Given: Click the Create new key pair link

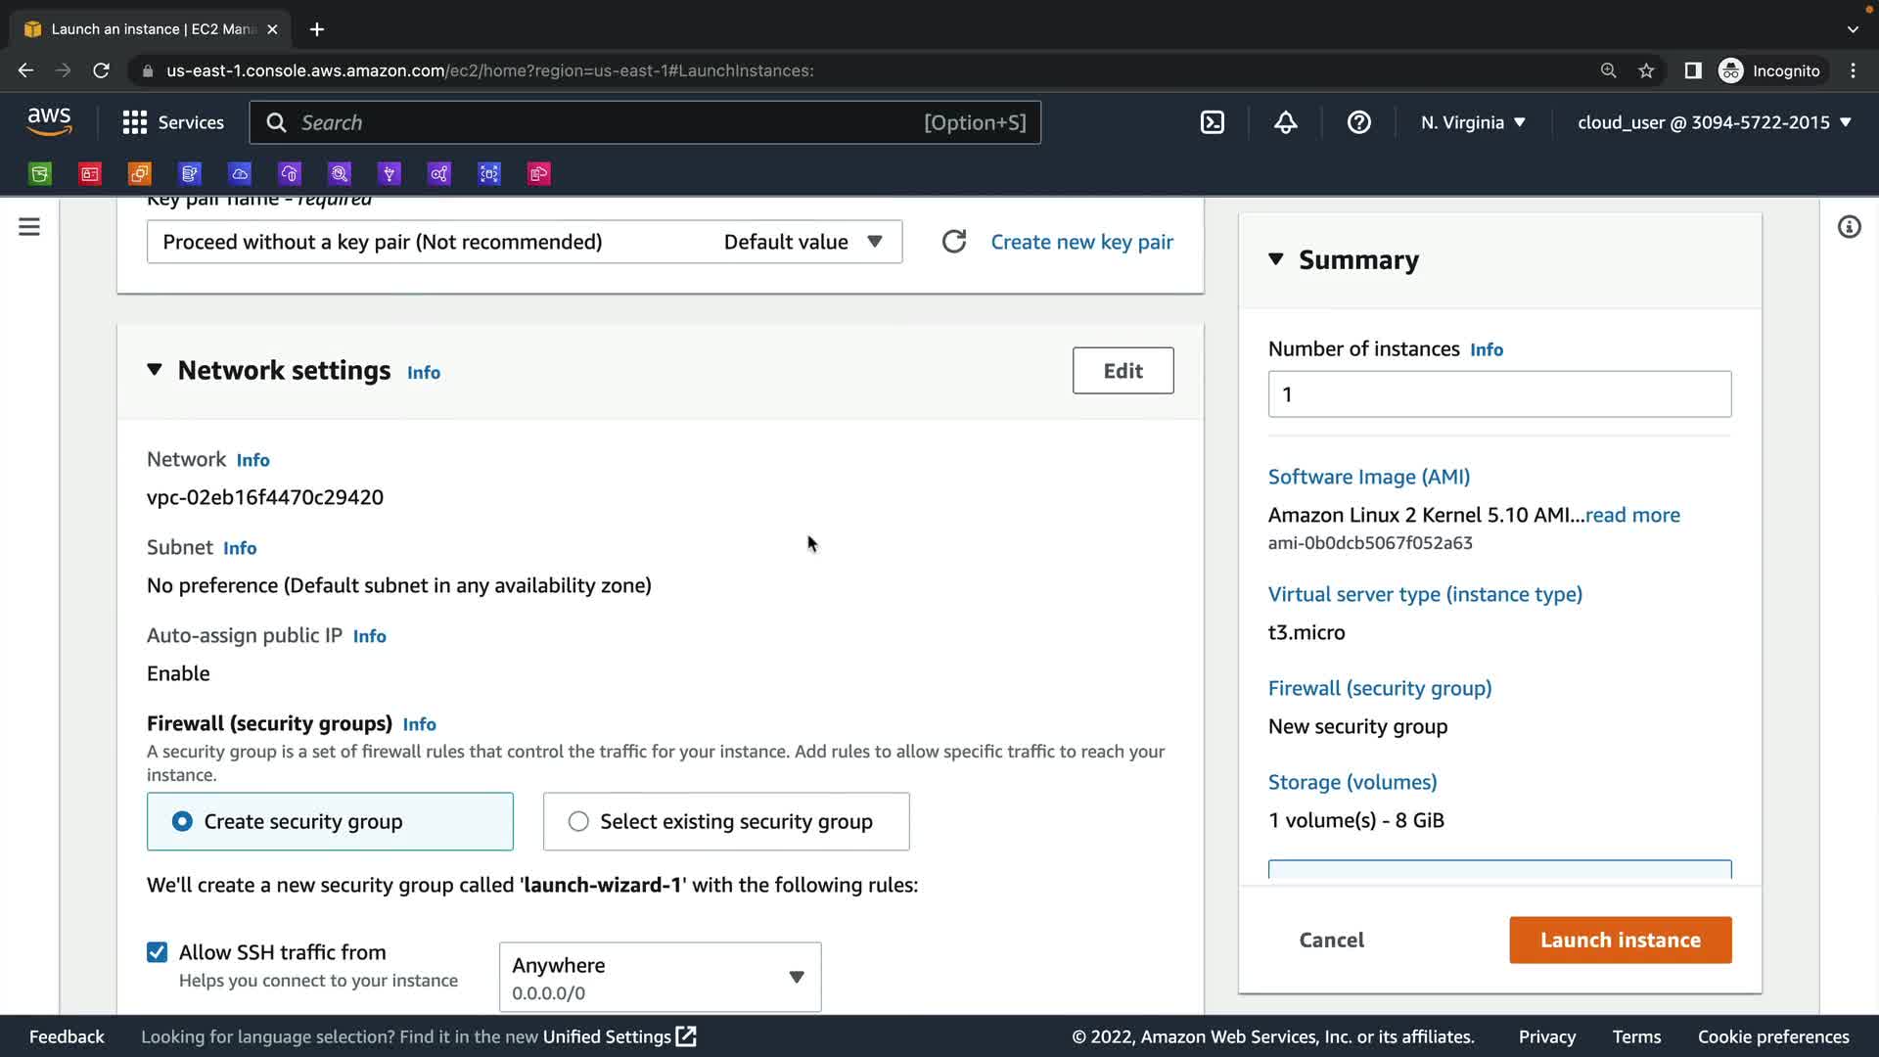Looking at the screenshot, I should point(1081,242).
